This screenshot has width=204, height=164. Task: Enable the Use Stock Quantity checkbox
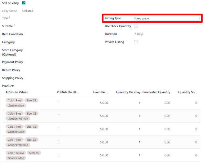click(x=136, y=26)
